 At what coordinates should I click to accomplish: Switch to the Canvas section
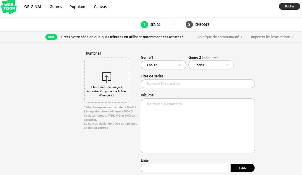coord(100,7)
